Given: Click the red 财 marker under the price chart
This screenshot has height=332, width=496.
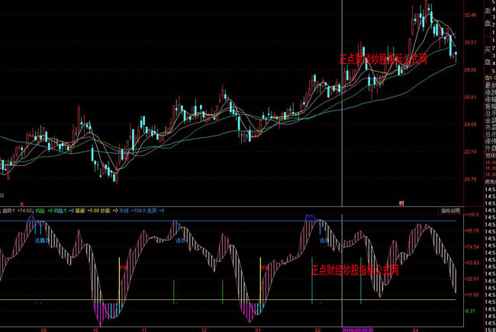Looking at the screenshot, I should click(401, 202).
